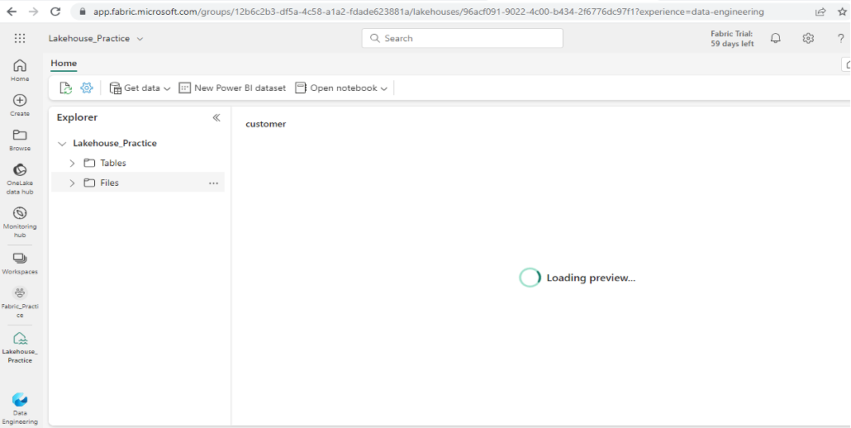Screen dimensions: 851x428
Task: Expand the Tables folder
Action: click(x=72, y=164)
